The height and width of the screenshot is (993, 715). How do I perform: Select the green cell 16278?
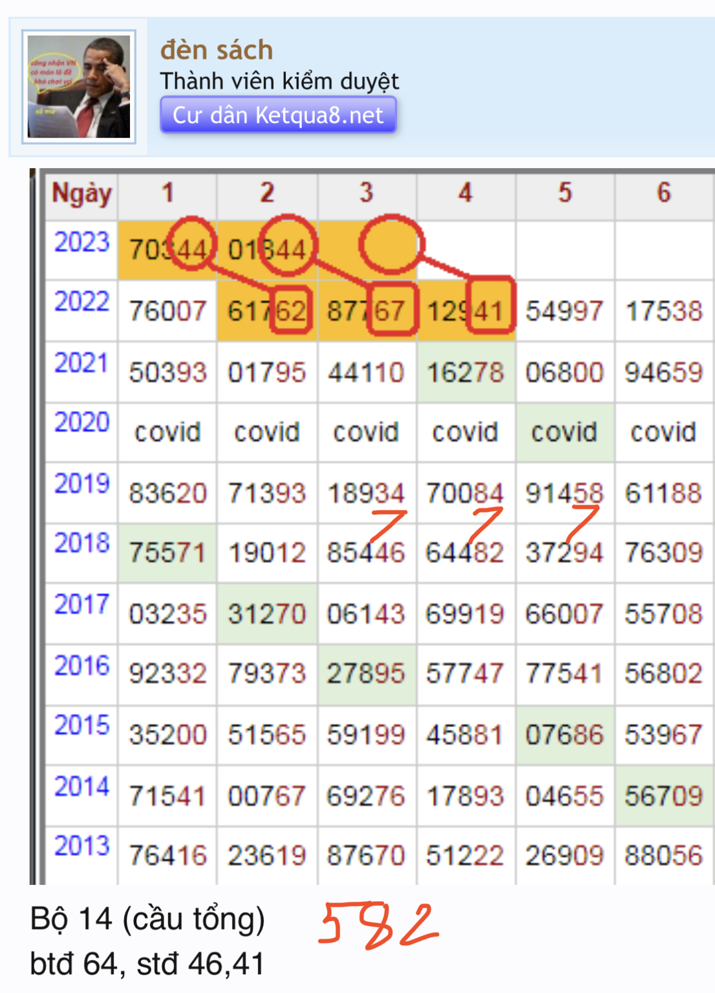465,373
